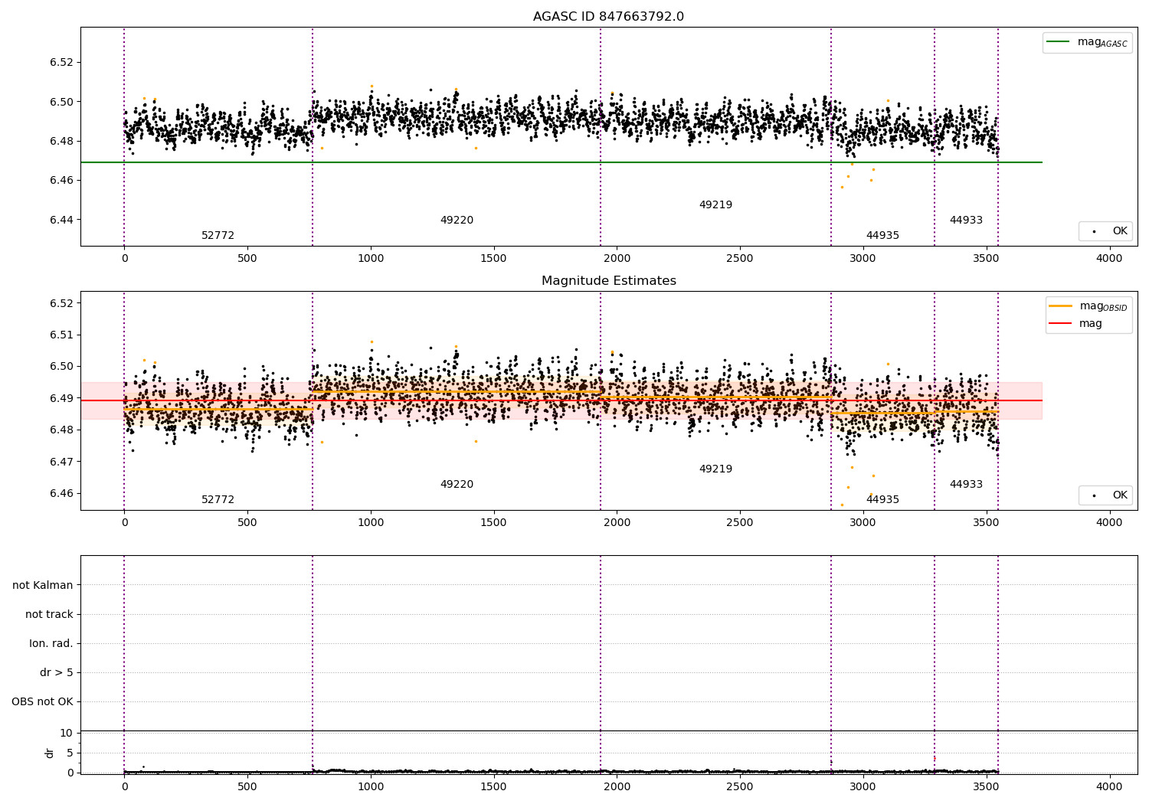Click the 5 tick on the dr axis
This screenshot has height=804, width=1149.
click(x=70, y=753)
